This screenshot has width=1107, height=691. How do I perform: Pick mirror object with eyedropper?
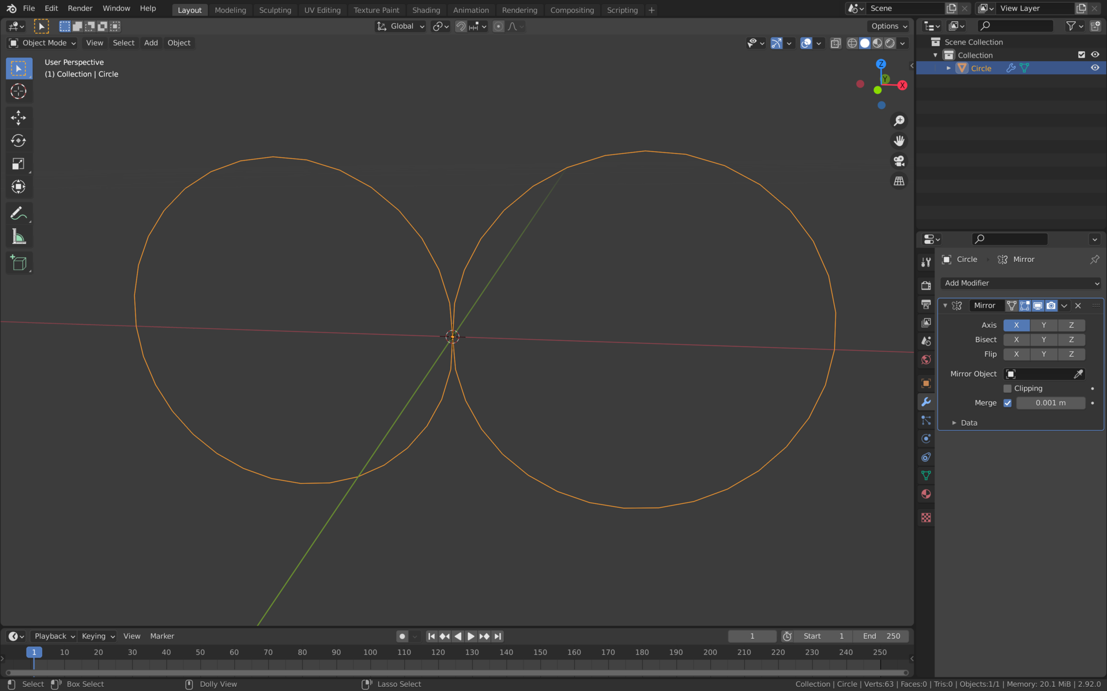[1078, 374]
